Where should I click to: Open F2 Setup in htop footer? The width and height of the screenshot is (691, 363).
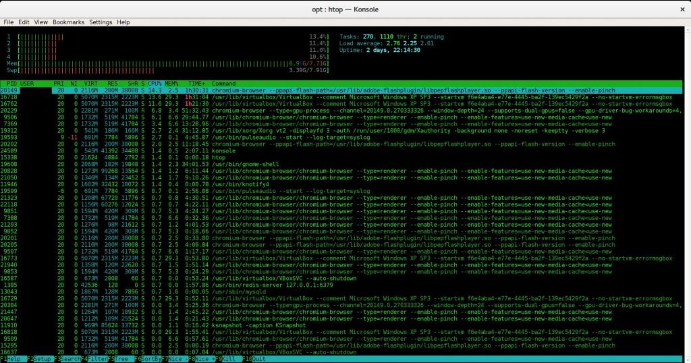[x=40, y=359]
